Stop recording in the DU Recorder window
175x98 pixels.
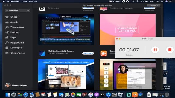tap(170, 50)
